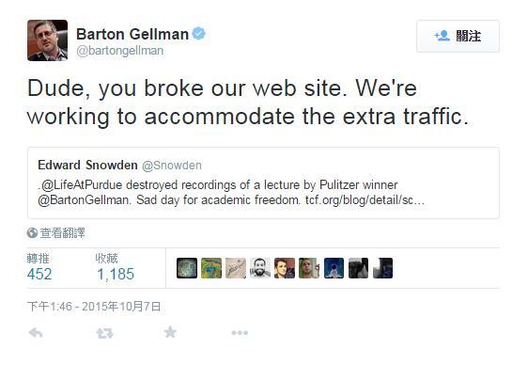Open the bearded man avatar thumbnail
Screen dimensions: 528x365
pos(260,268)
